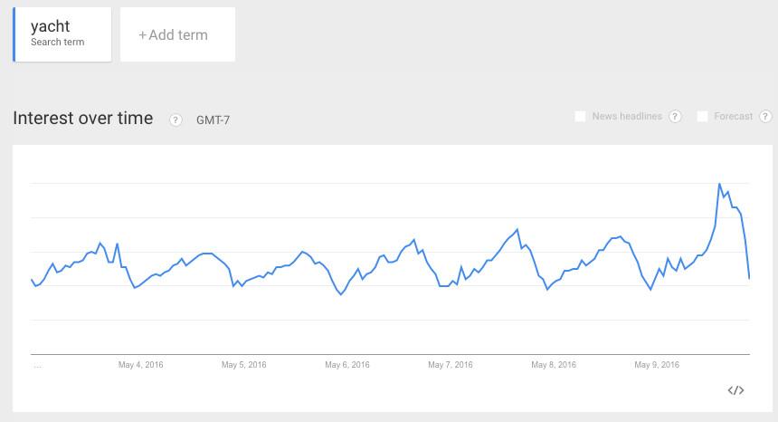
Task: Select the May 5, 2016 axis label
Action: [244, 365]
